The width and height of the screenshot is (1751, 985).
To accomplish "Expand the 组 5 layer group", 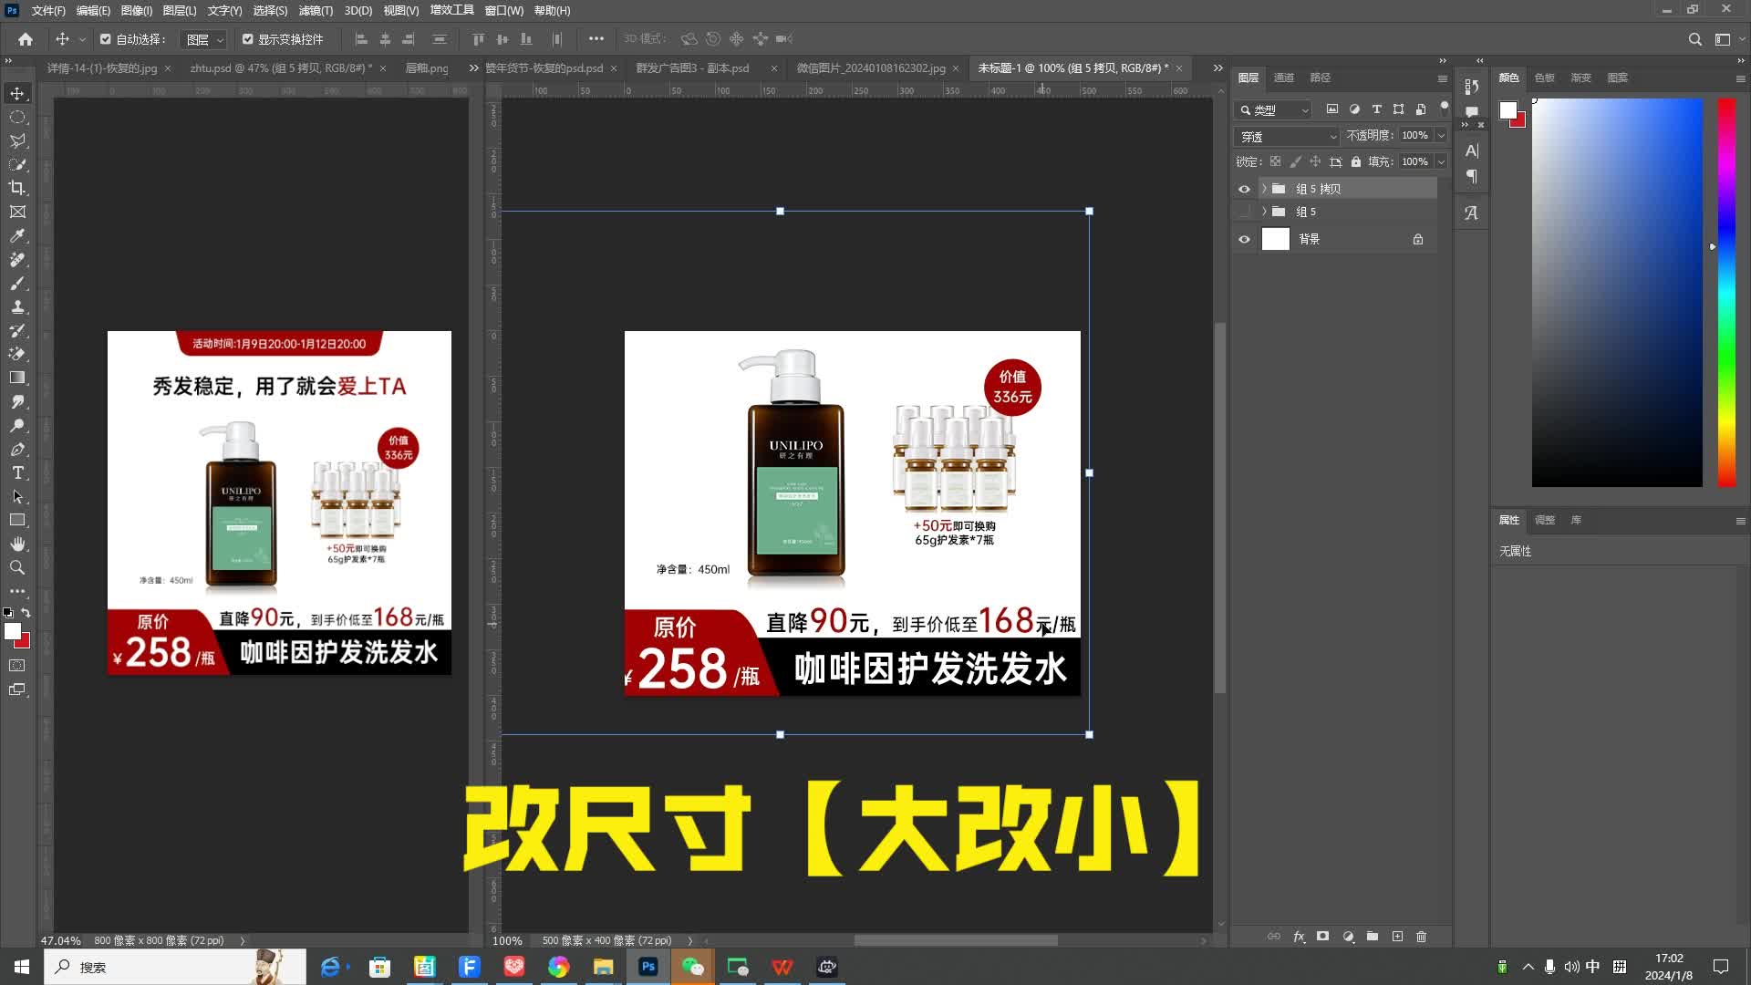I will point(1264,212).
